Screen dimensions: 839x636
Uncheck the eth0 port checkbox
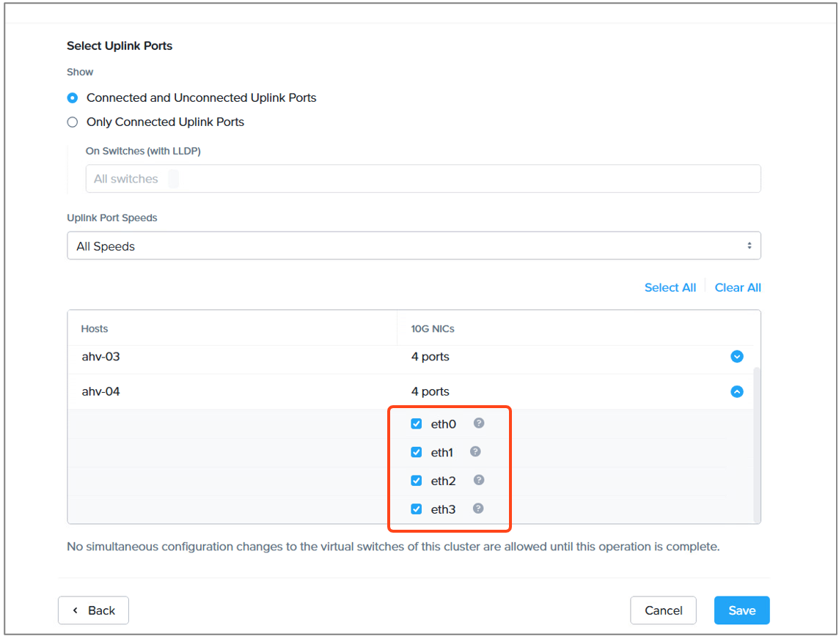coord(417,424)
